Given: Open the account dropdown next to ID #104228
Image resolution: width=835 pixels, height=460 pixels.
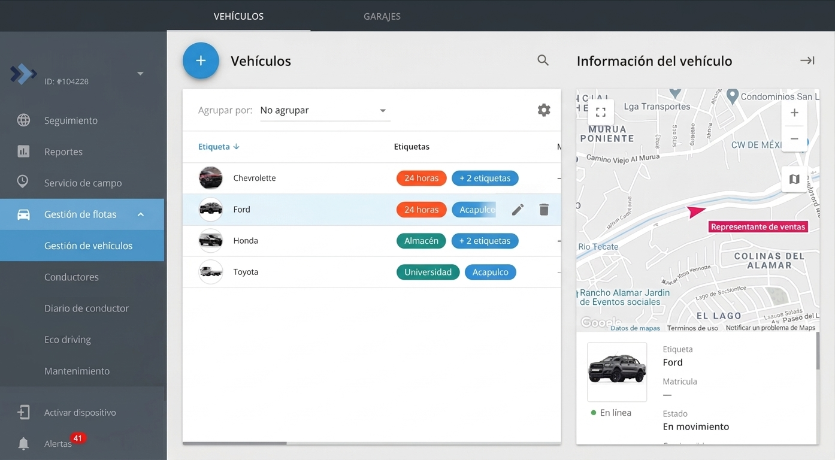Looking at the screenshot, I should pyautogui.click(x=140, y=74).
